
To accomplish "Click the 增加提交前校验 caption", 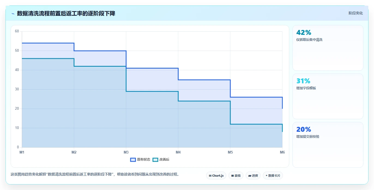I will tap(308, 137).
